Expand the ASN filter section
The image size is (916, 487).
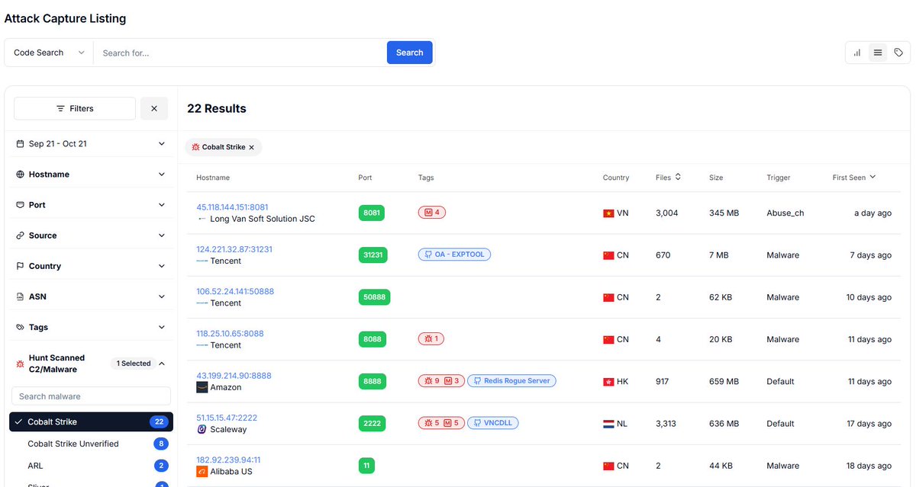pyautogui.click(x=91, y=296)
